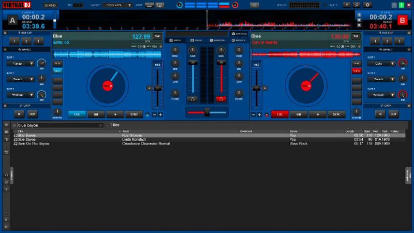
Task: Hit the blue CUE button on deck A
Action: 77,114
